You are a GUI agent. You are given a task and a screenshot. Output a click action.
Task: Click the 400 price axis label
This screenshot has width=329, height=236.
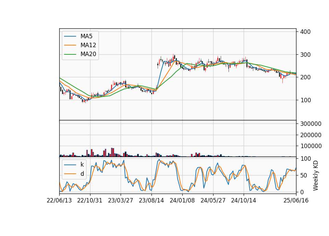(x=305, y=32)
